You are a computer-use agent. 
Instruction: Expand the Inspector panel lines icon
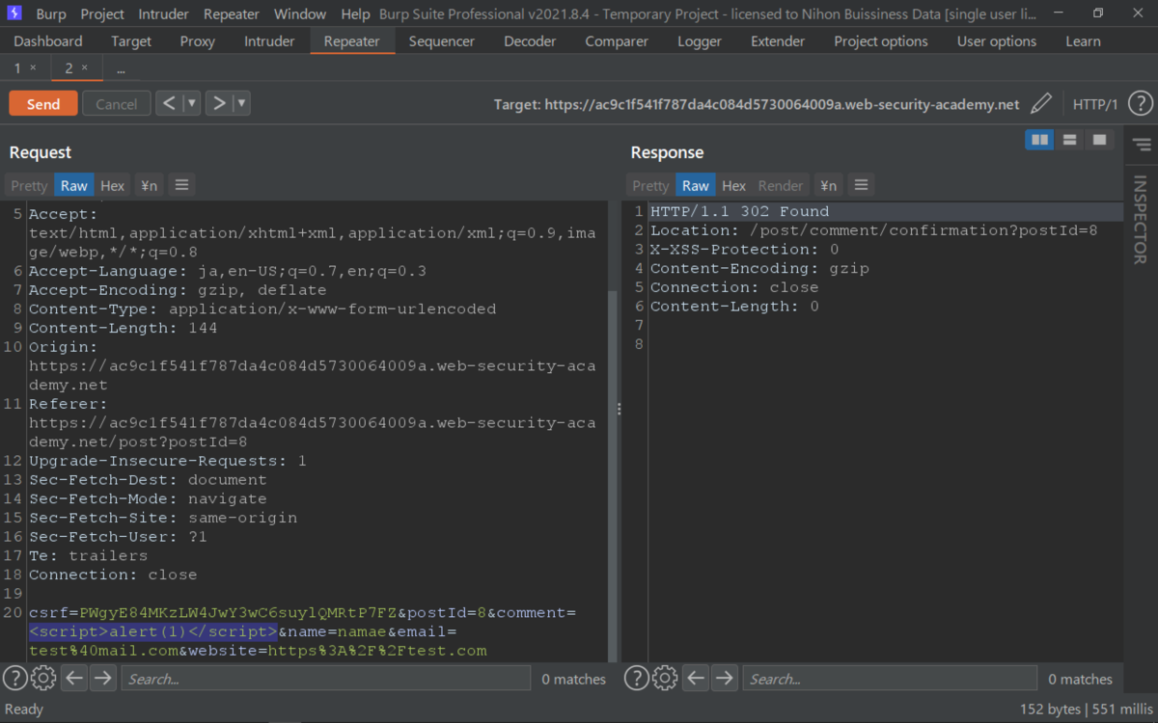pyautogui.click(x=1142, y=146)
